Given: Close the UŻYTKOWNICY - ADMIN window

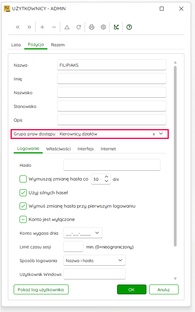Looking at the screenshot, I should tap(181, 9).
